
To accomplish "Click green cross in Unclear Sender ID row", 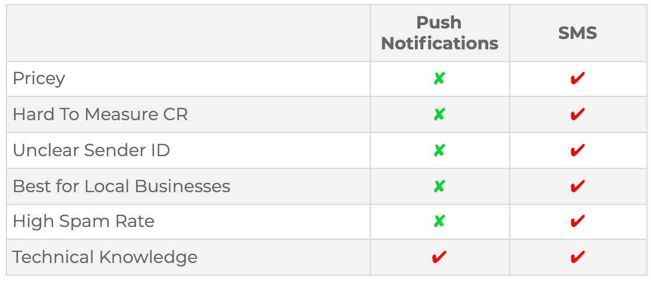I will click(x=439, y=150).
